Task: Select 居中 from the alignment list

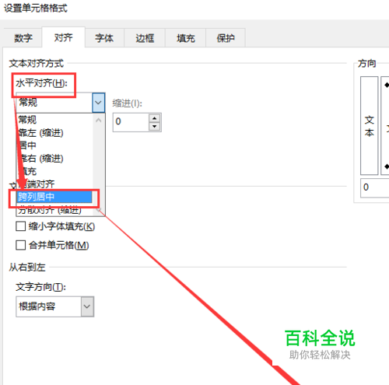Action: tap(54, 145)
